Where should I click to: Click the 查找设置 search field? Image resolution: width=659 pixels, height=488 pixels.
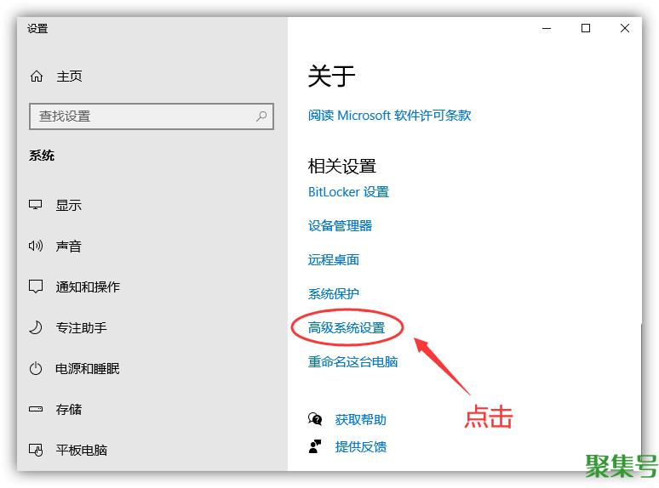coord(152,116)
